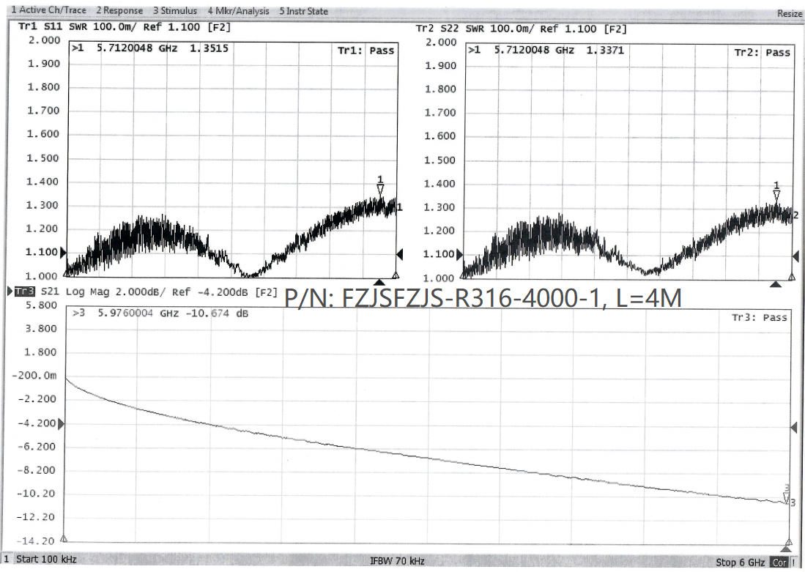The width and height of the screenshot is (805, 572).
Task: Select marker 3 on the S21 trace
Action: (x=786, y=497)
